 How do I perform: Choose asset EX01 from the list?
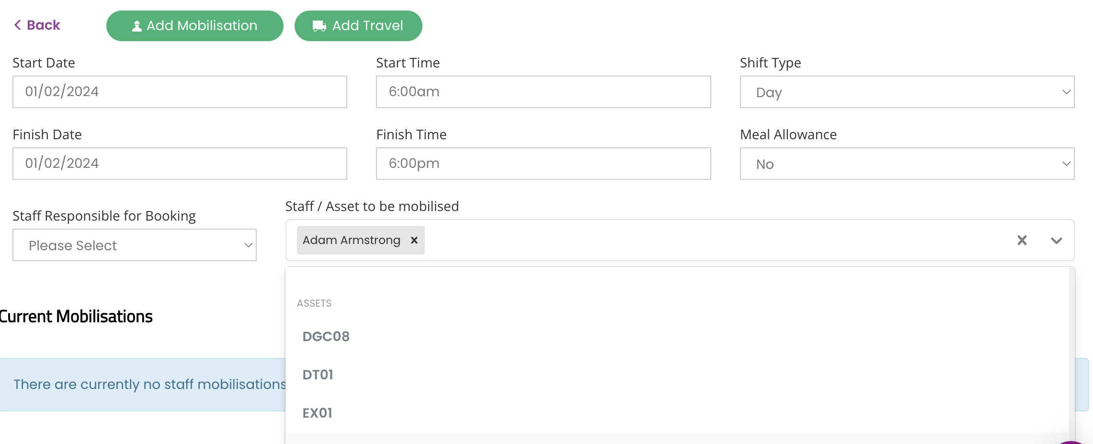677,413
